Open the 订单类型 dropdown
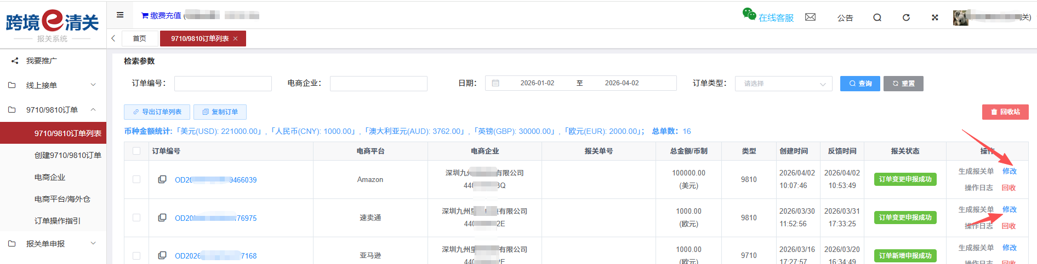Screen dimensions: 1037x264 pyautogui.click(x=783, y=84)
